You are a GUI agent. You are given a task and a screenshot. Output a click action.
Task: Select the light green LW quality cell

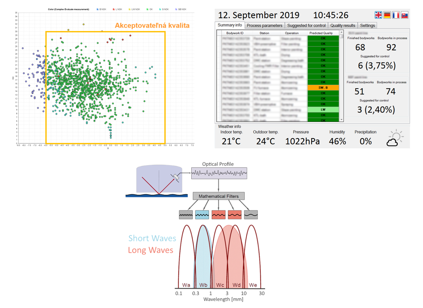coord(323,109)
